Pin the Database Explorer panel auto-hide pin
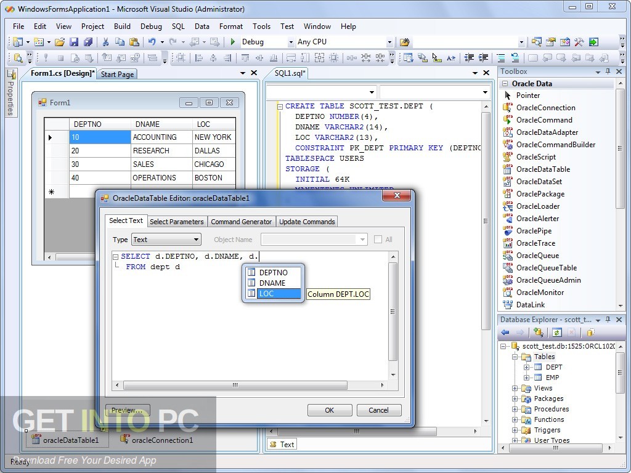Screen dimensions: 631x473 tap(608, 320)
